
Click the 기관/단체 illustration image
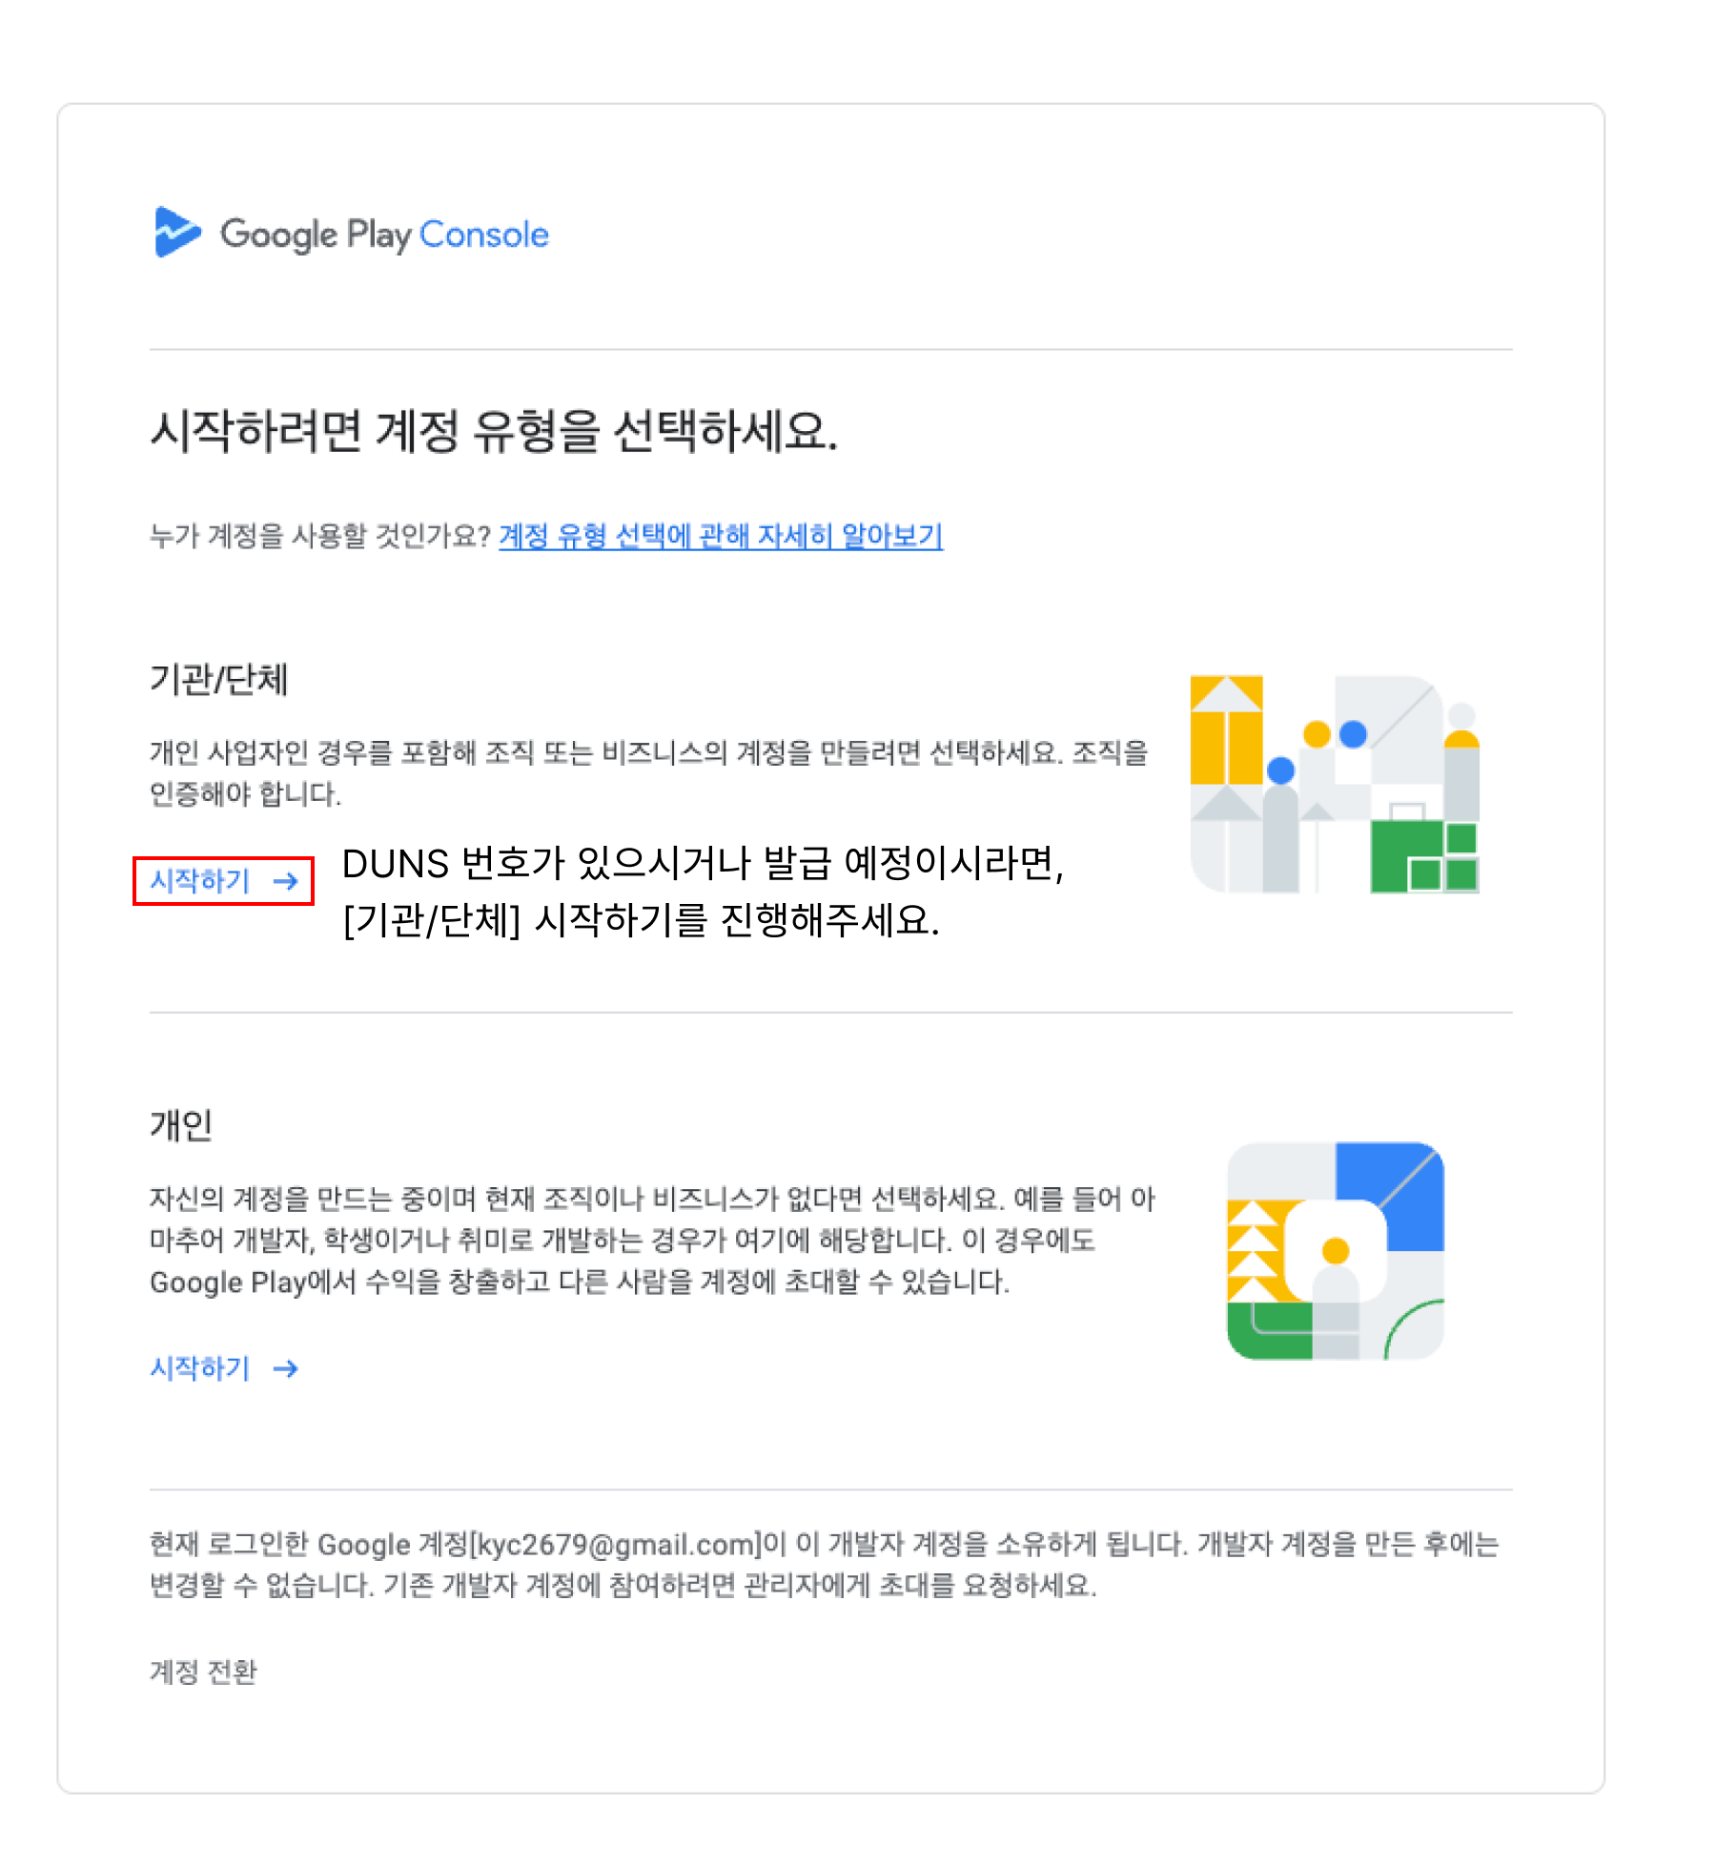(1335, 784)
